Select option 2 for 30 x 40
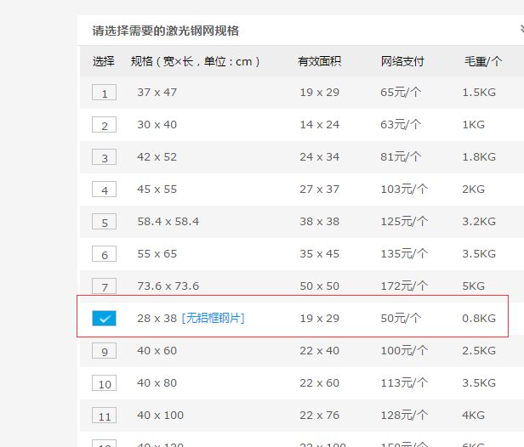This screenshot has height=447, width=524. point(105,126)
